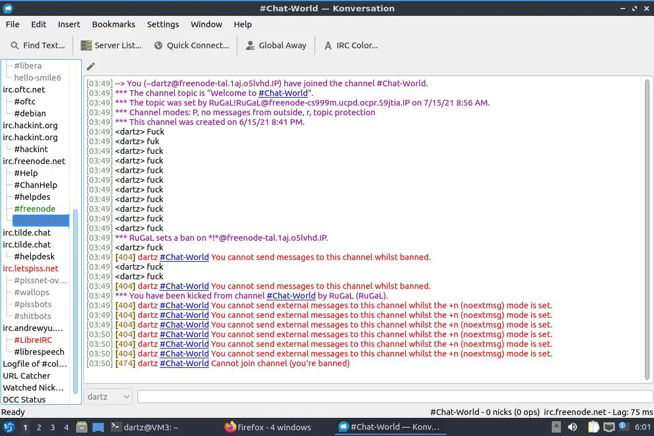Switch to the #pissbots channel
Viewport: 654px width, 436px height.
point(33,304)
